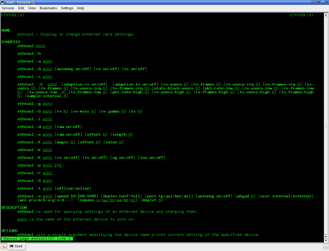Click the terminal icon on Shell tab
The image size is (329, 251).
pos(12,246)
